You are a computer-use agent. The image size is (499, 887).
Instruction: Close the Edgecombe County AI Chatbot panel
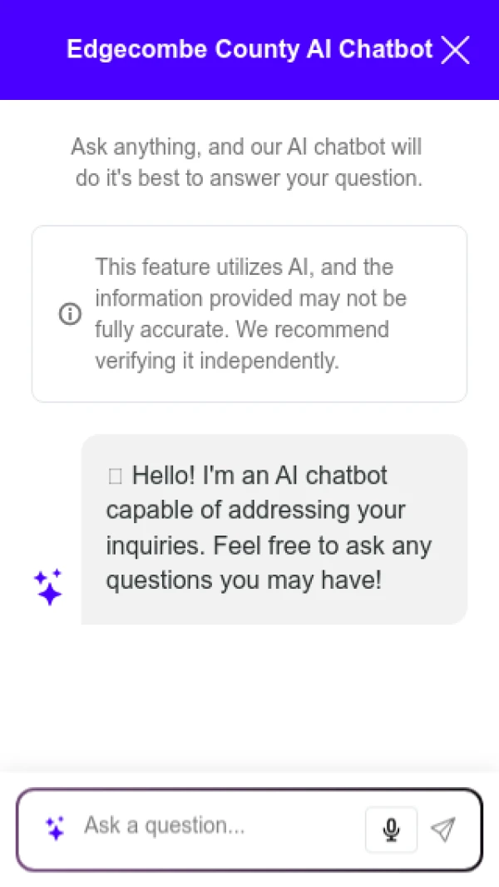point(455,50)
